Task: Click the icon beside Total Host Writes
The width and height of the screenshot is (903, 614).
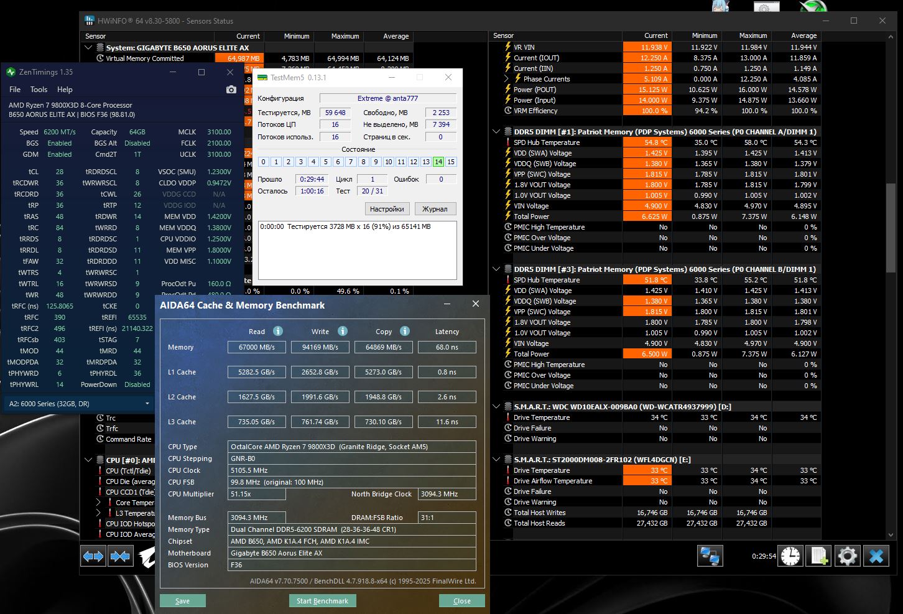Action: pos(508,513)
